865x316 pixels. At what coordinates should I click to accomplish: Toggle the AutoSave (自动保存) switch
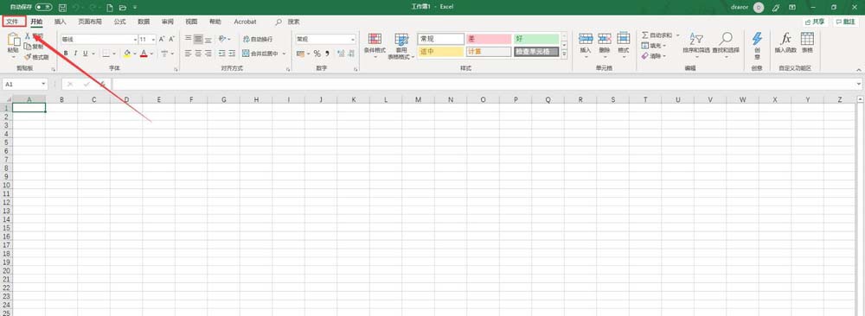[43, 8]
